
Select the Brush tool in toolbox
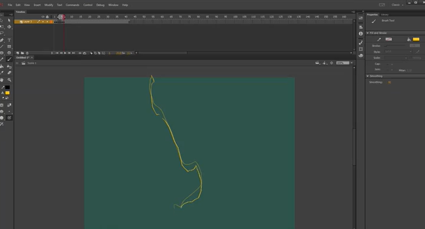tap(9, 59)
